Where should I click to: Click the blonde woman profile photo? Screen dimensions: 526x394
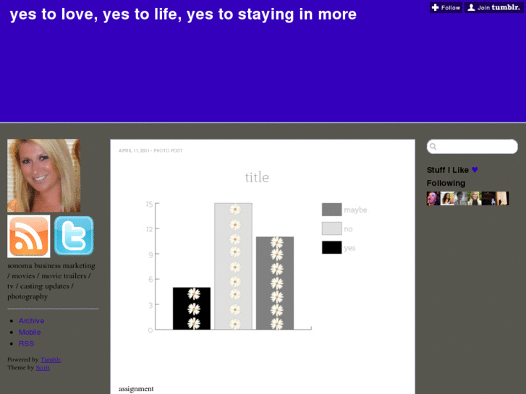[x=44, y=176]
